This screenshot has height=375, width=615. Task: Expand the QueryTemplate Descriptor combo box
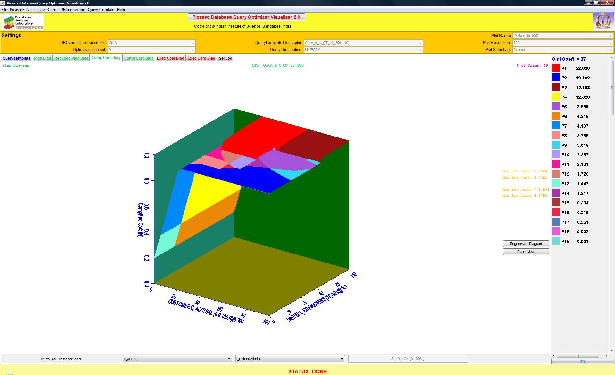364,43
